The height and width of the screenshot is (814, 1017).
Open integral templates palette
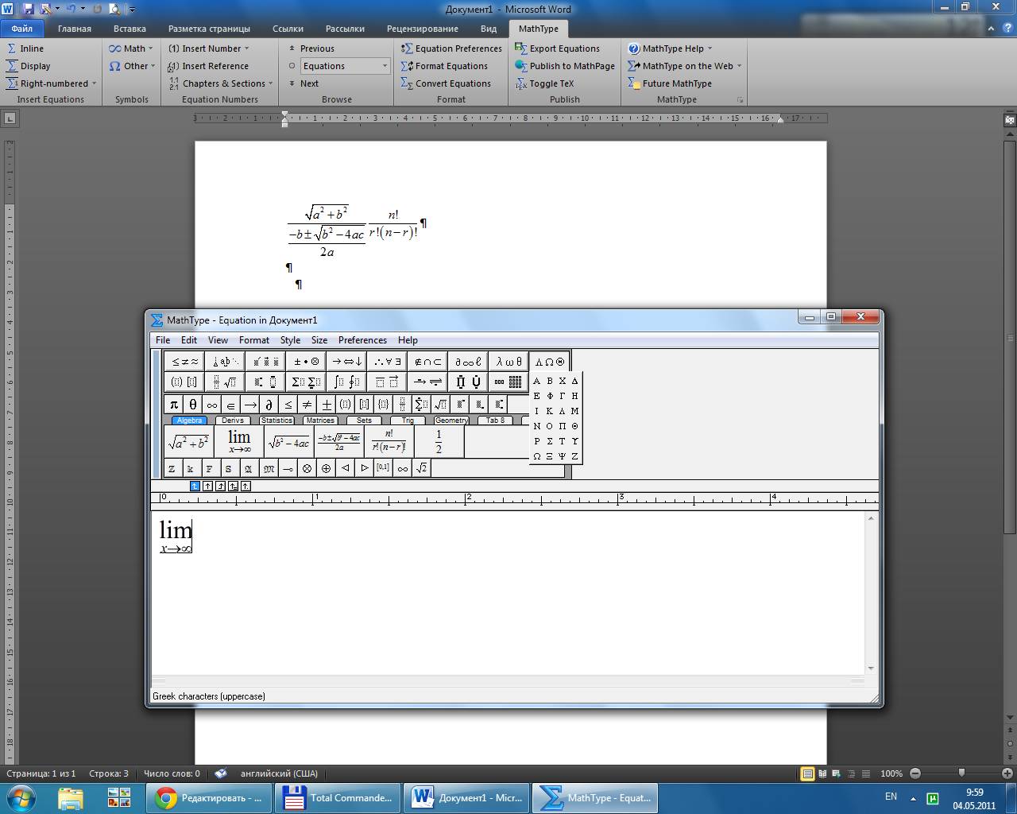346,382
